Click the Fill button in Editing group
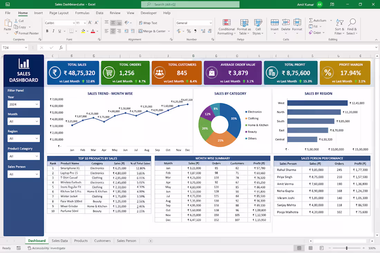Viewport: 380px width, 253px height. (x=315, y=26)
